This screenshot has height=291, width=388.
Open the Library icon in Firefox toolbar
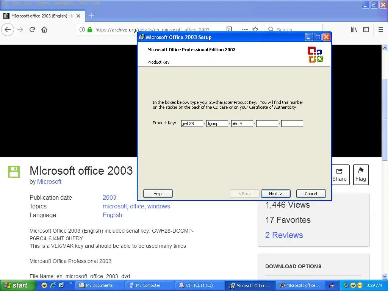click(354, 30)
